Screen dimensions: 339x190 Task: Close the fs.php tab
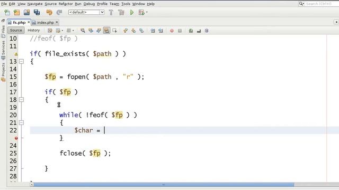[x=29, y=22]
